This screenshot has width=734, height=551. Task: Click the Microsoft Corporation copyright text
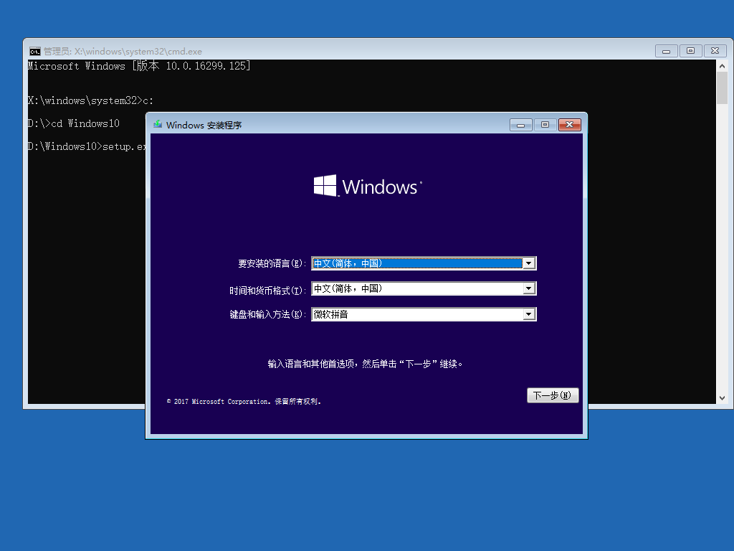[x=244, y=402]
